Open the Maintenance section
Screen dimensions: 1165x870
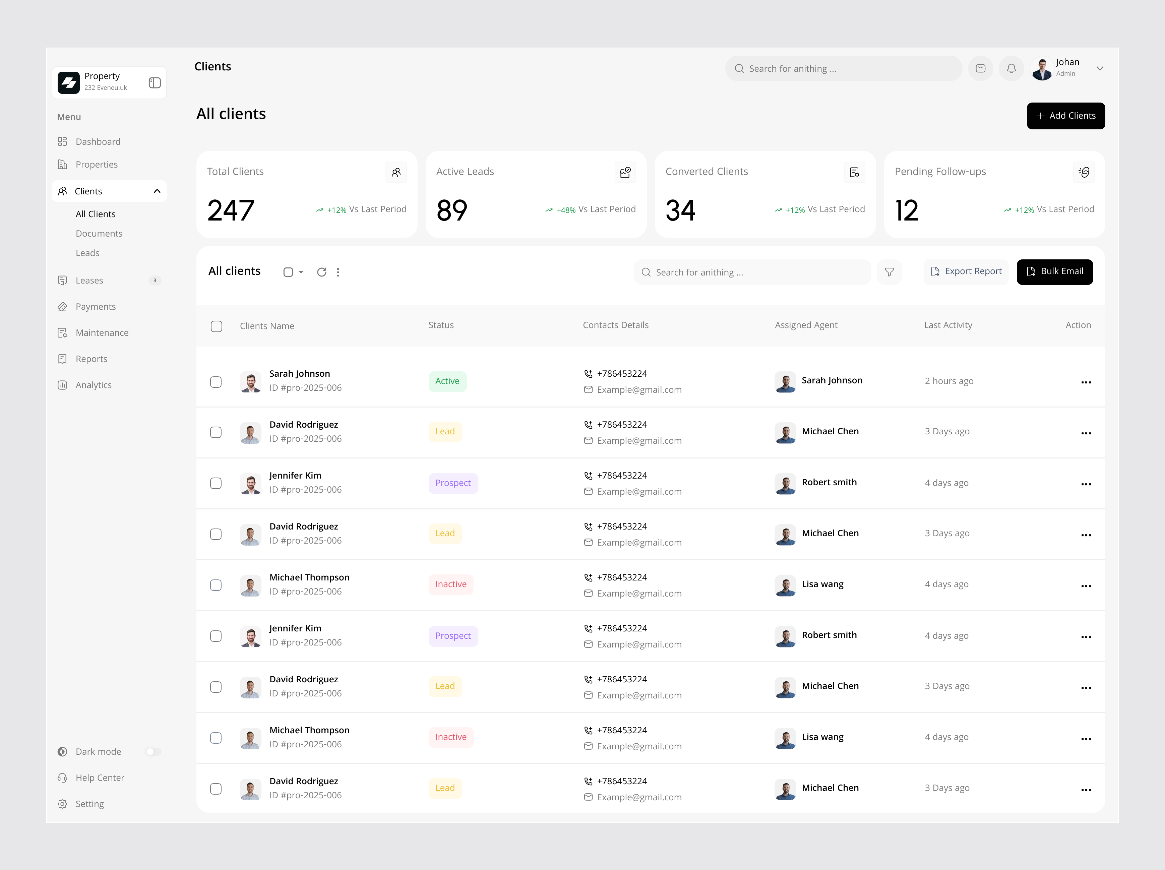(x=102, y=332)
